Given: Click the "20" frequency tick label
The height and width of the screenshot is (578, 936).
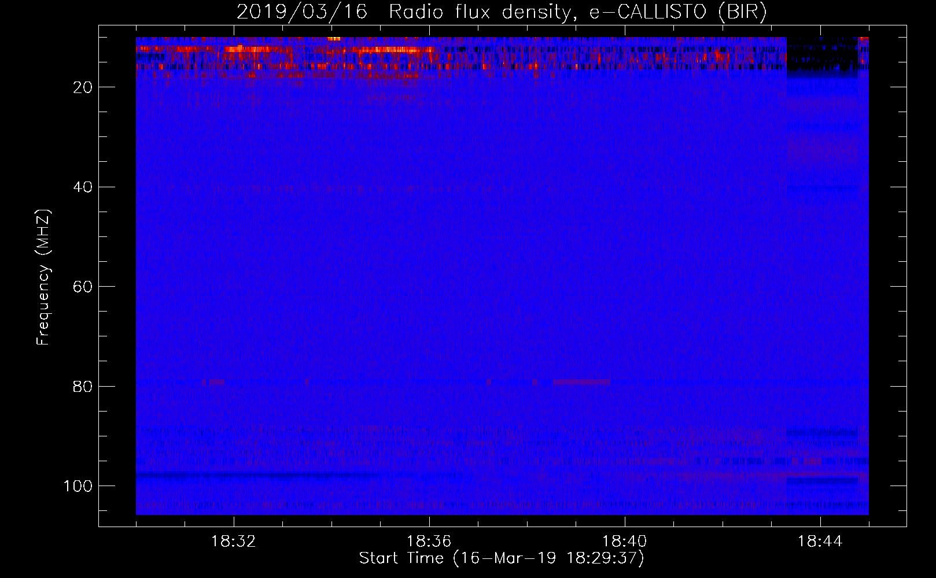Looking at the screenshot, I should tap(83, 87).
